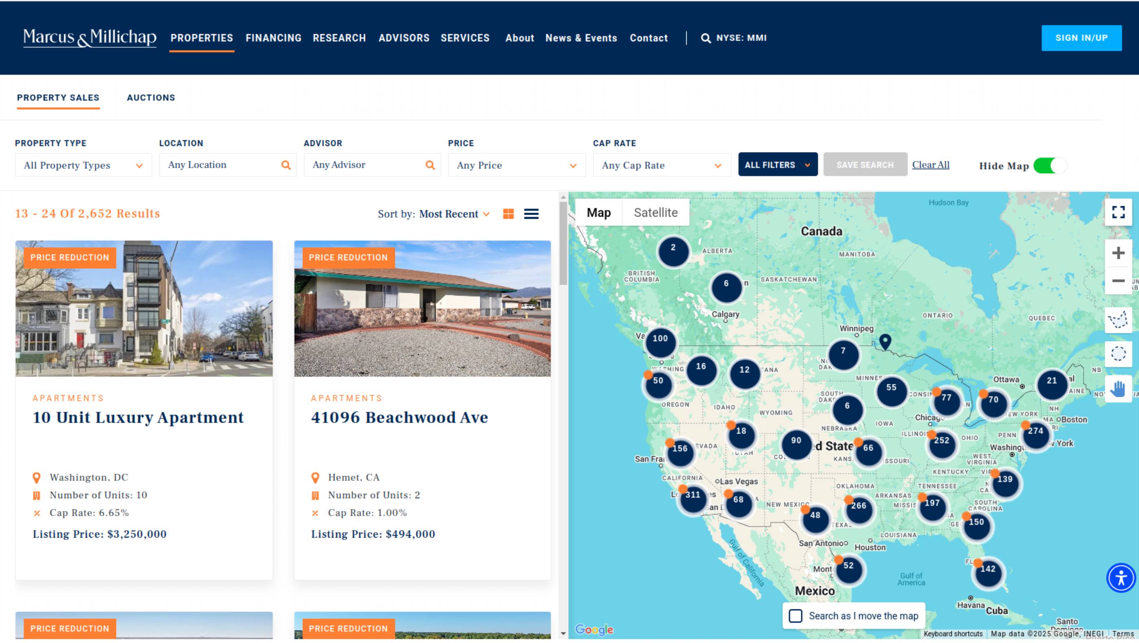Switch to grid view layout icon
This screenshot has height=643, width=1139.
pos(508,214)
